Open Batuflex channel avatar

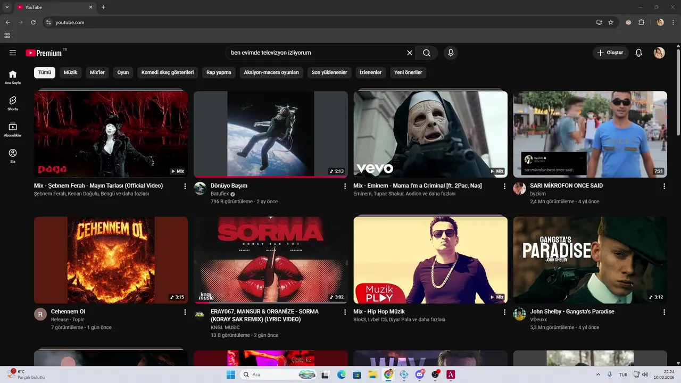tap(200, 188)
